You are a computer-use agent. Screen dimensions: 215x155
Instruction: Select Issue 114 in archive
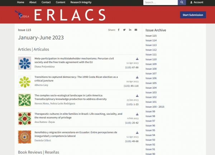[151, 40]
